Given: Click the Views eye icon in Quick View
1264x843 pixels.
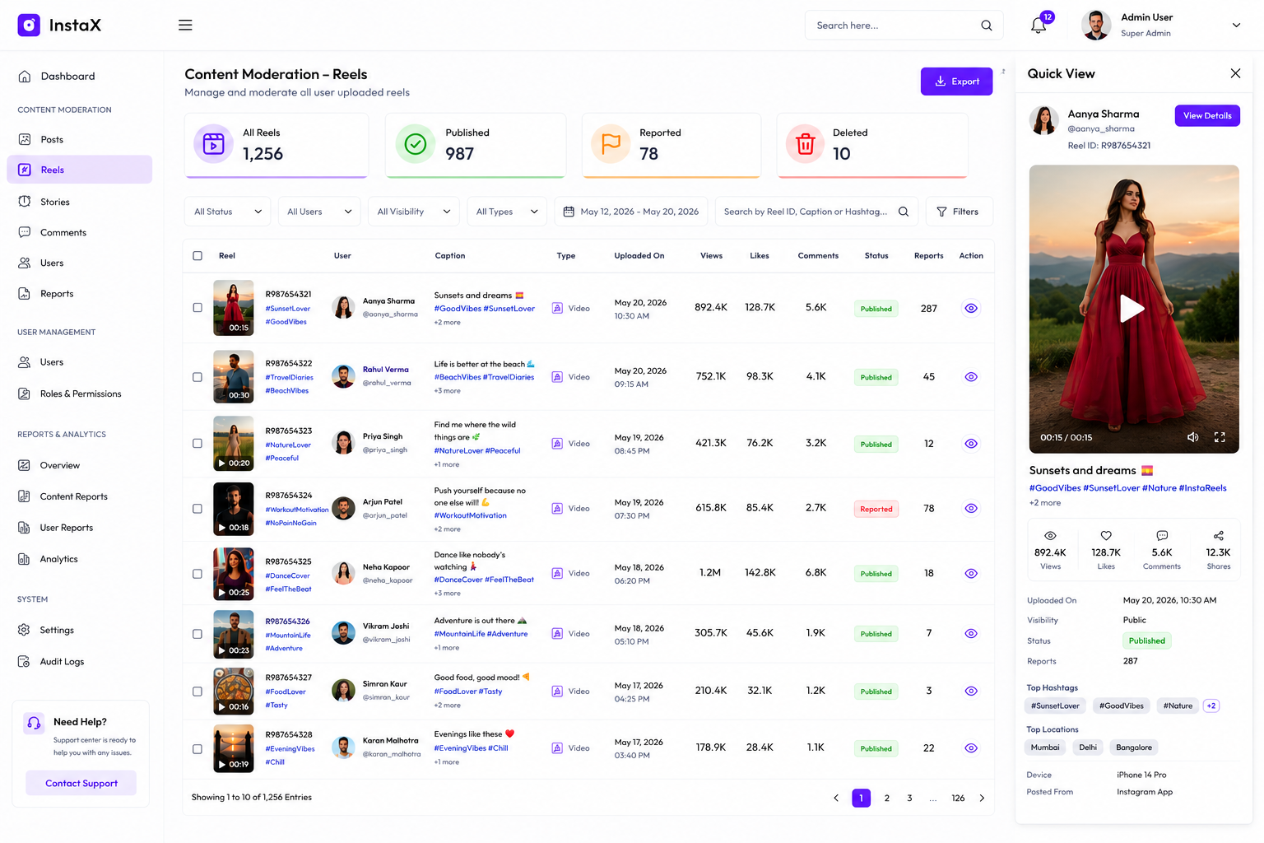Looking at the screenshot, I should click(x=1050, y=535).
